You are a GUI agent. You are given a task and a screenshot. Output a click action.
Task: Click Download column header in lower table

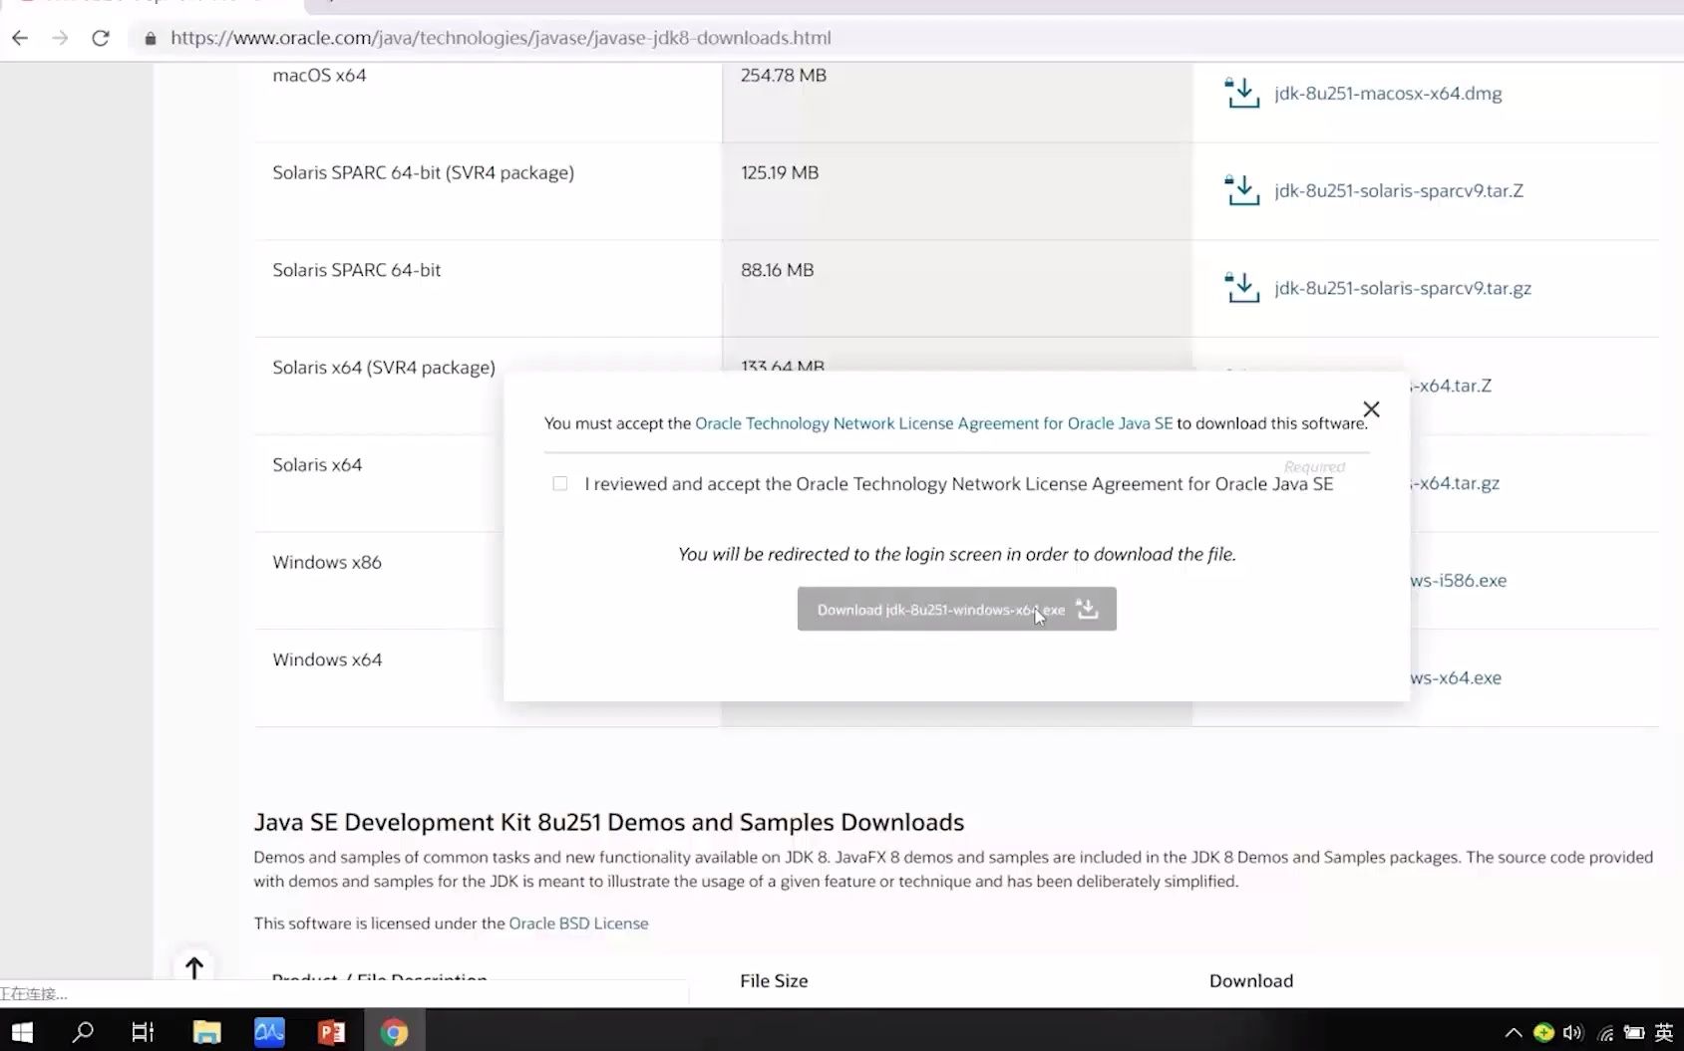tap(1251, 981)
